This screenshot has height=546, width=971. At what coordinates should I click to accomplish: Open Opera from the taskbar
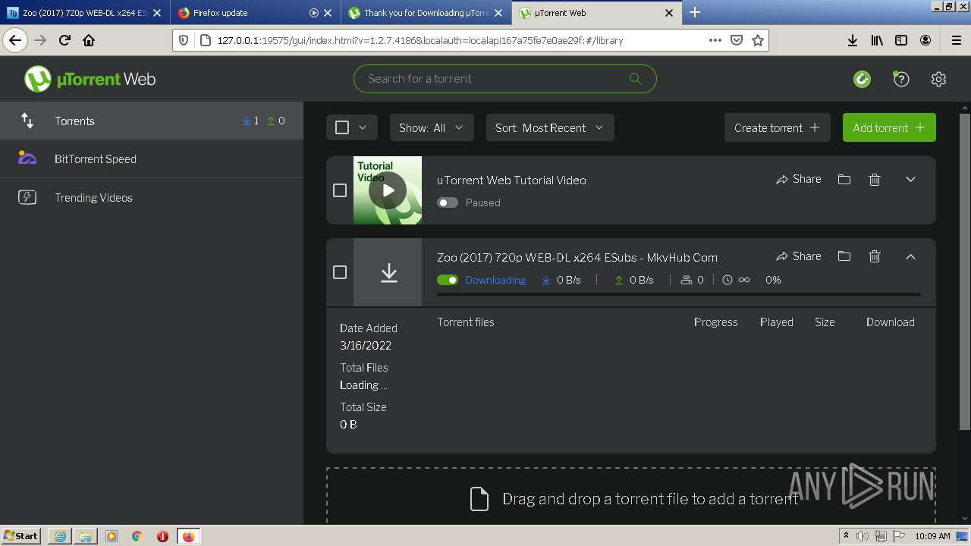point(162,536)
